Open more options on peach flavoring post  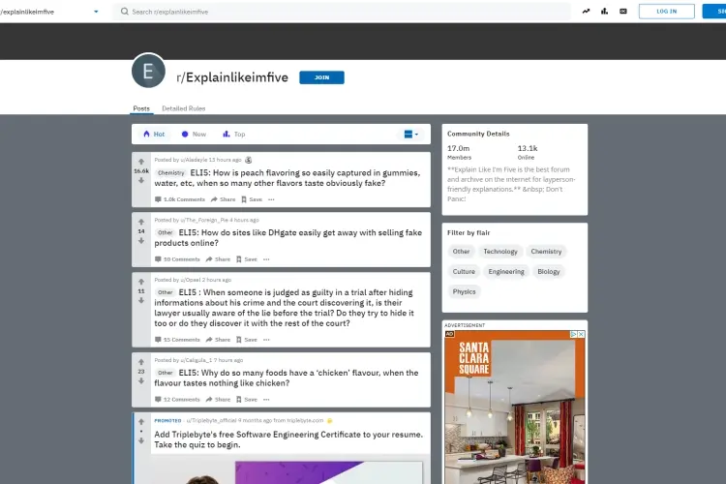271,199
